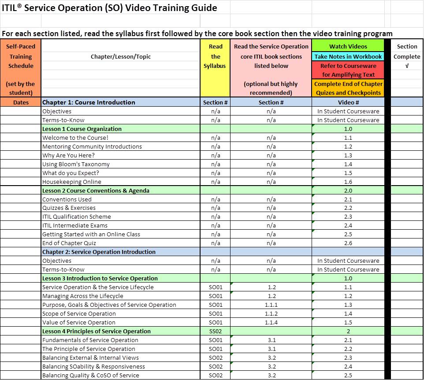Select the 'Managing Across the Lifecycle' topic
Image resolution: width=424 pixels, height=380 pixels.
click(x=121, y=296)
